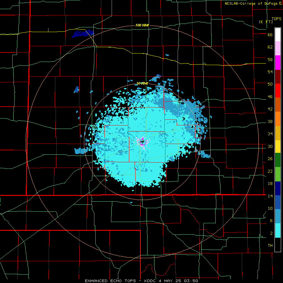Click the legend value 2

click(271, 233)
